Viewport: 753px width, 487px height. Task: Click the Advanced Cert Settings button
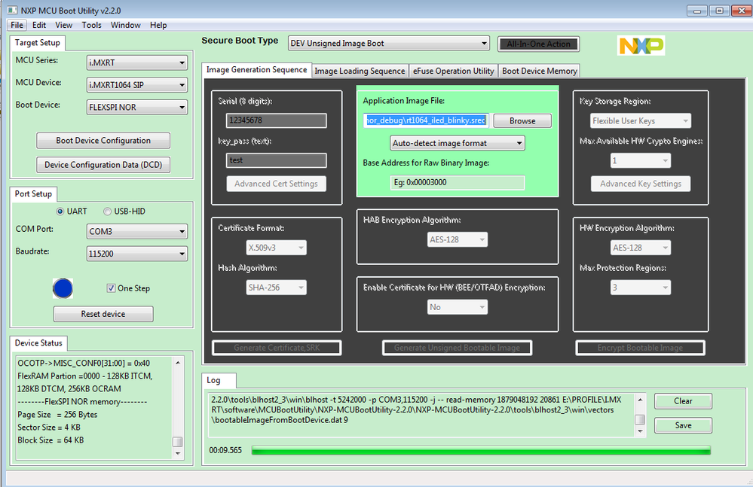(276, 184)
